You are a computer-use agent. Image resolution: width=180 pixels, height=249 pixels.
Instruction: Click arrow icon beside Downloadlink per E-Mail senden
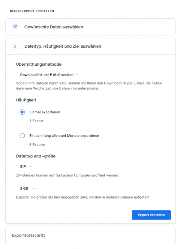click(x=77, y=74)
